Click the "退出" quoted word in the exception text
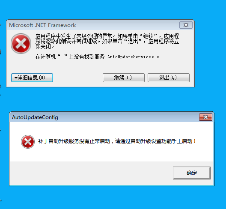Image resolution: width=226 pixels, height=209 pixels. [133, 41]
